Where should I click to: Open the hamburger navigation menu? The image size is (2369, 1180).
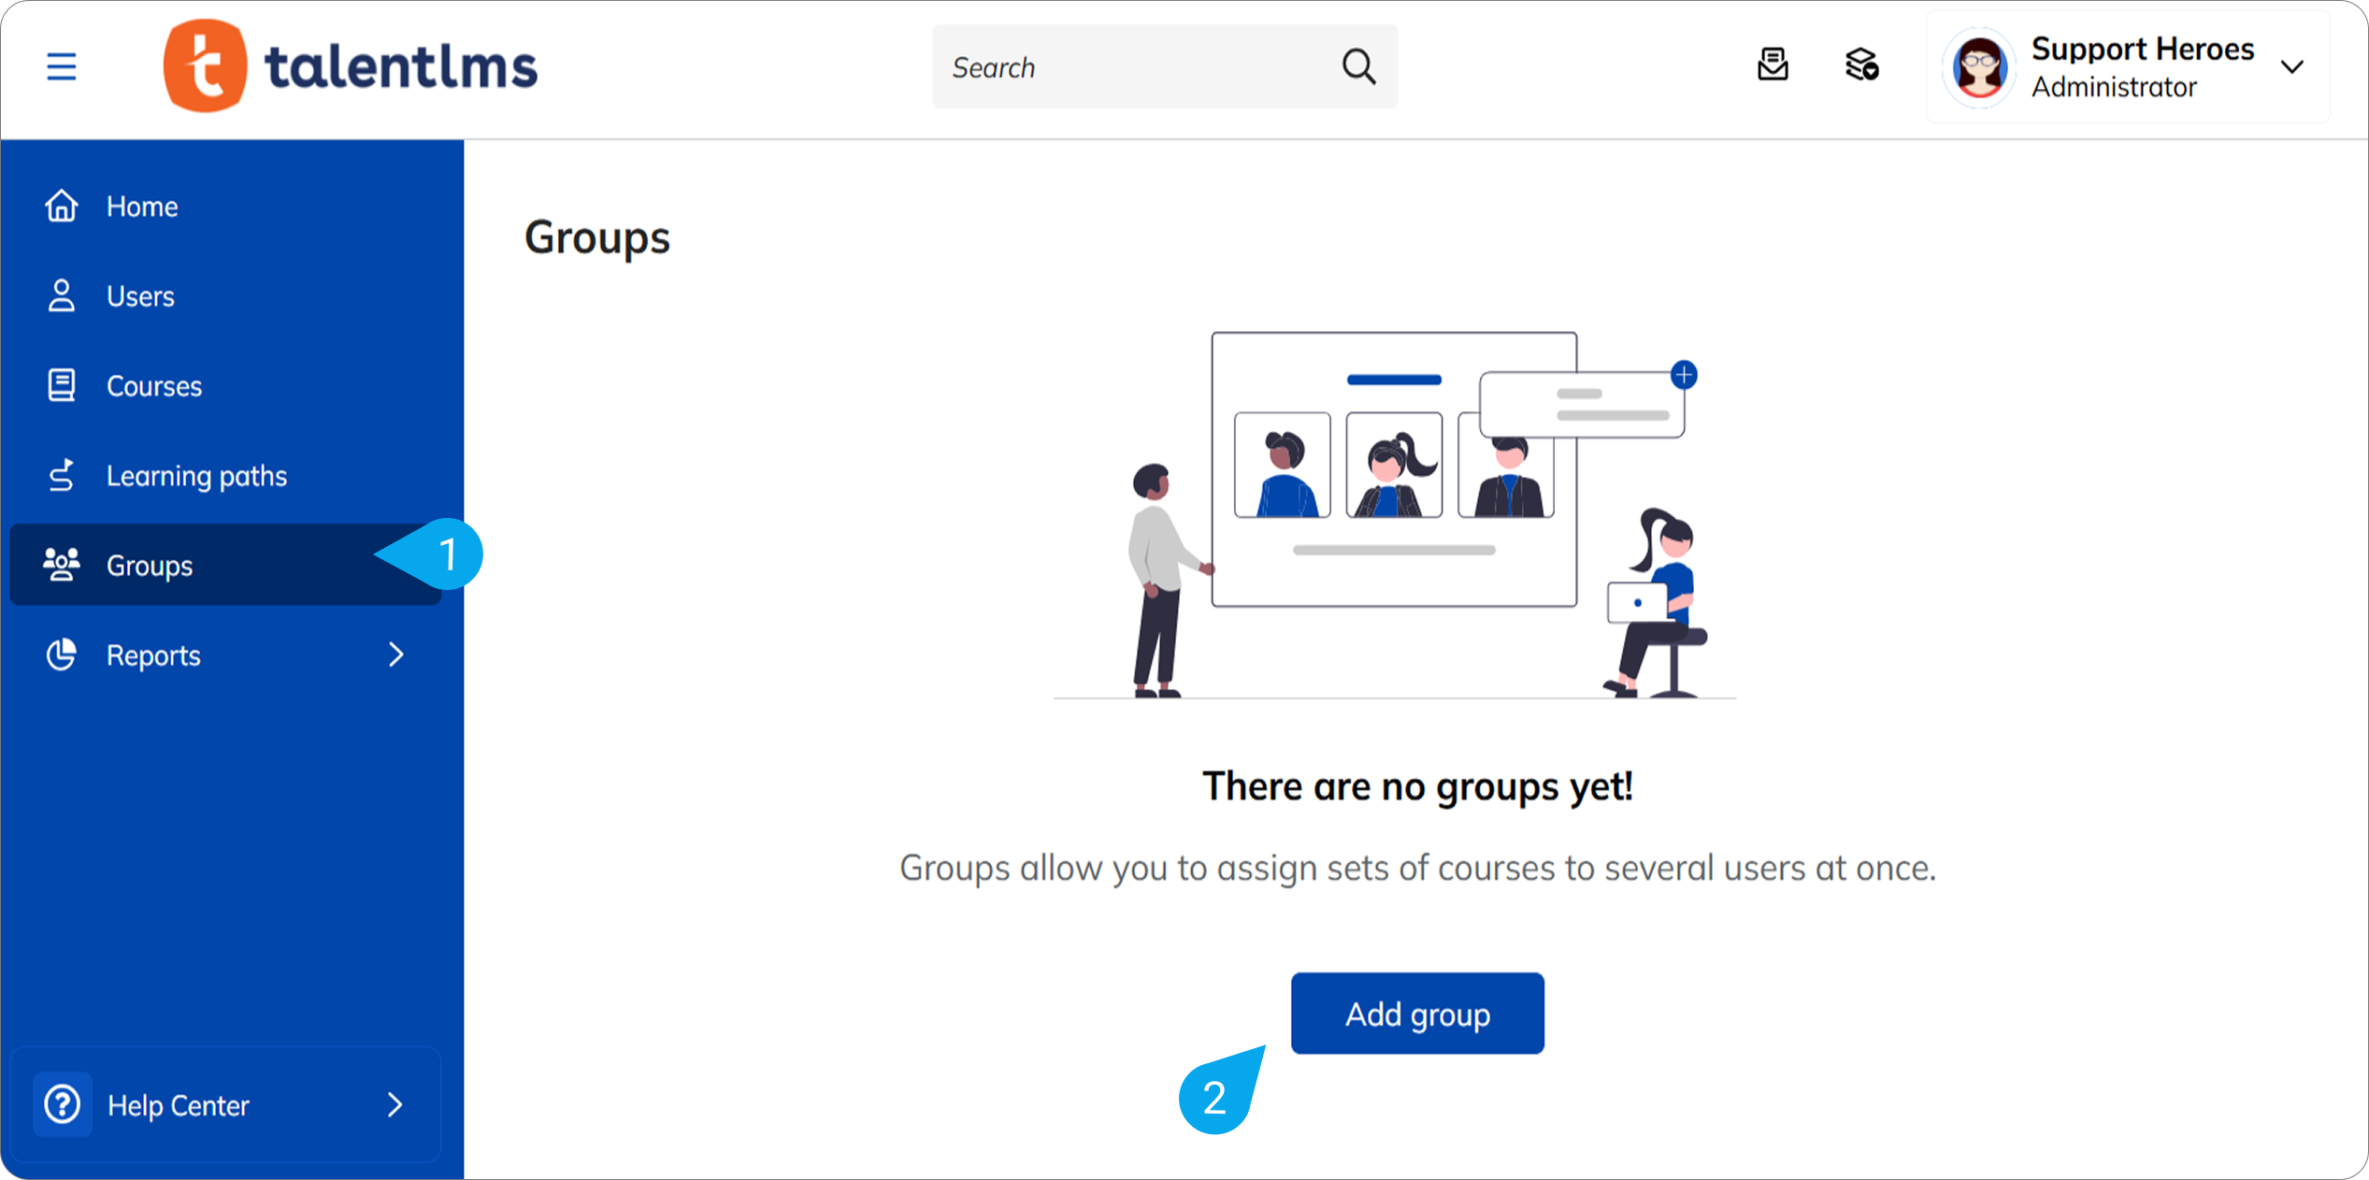coord(61,66)
